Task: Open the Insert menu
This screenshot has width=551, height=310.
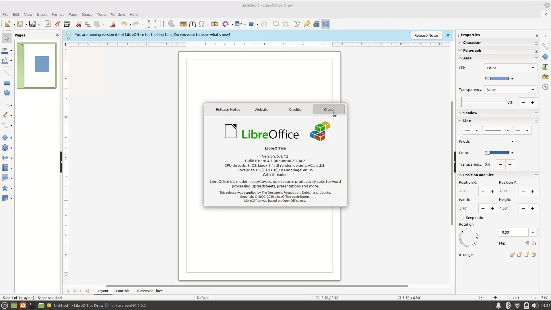Action: (x=42, y=14)
